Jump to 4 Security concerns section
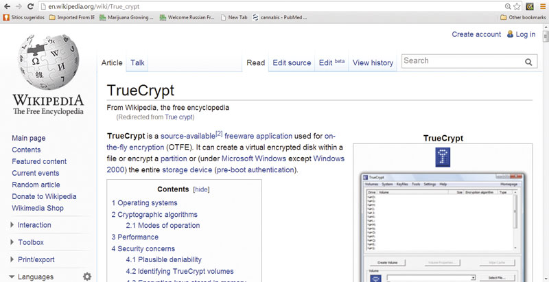The width and height of the screenshot is (549, 282). (x=143, y=249)
